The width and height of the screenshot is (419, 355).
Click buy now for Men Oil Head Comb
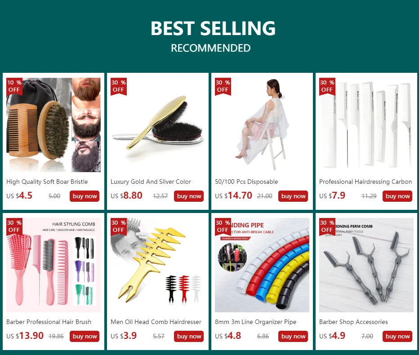[189, 336]
